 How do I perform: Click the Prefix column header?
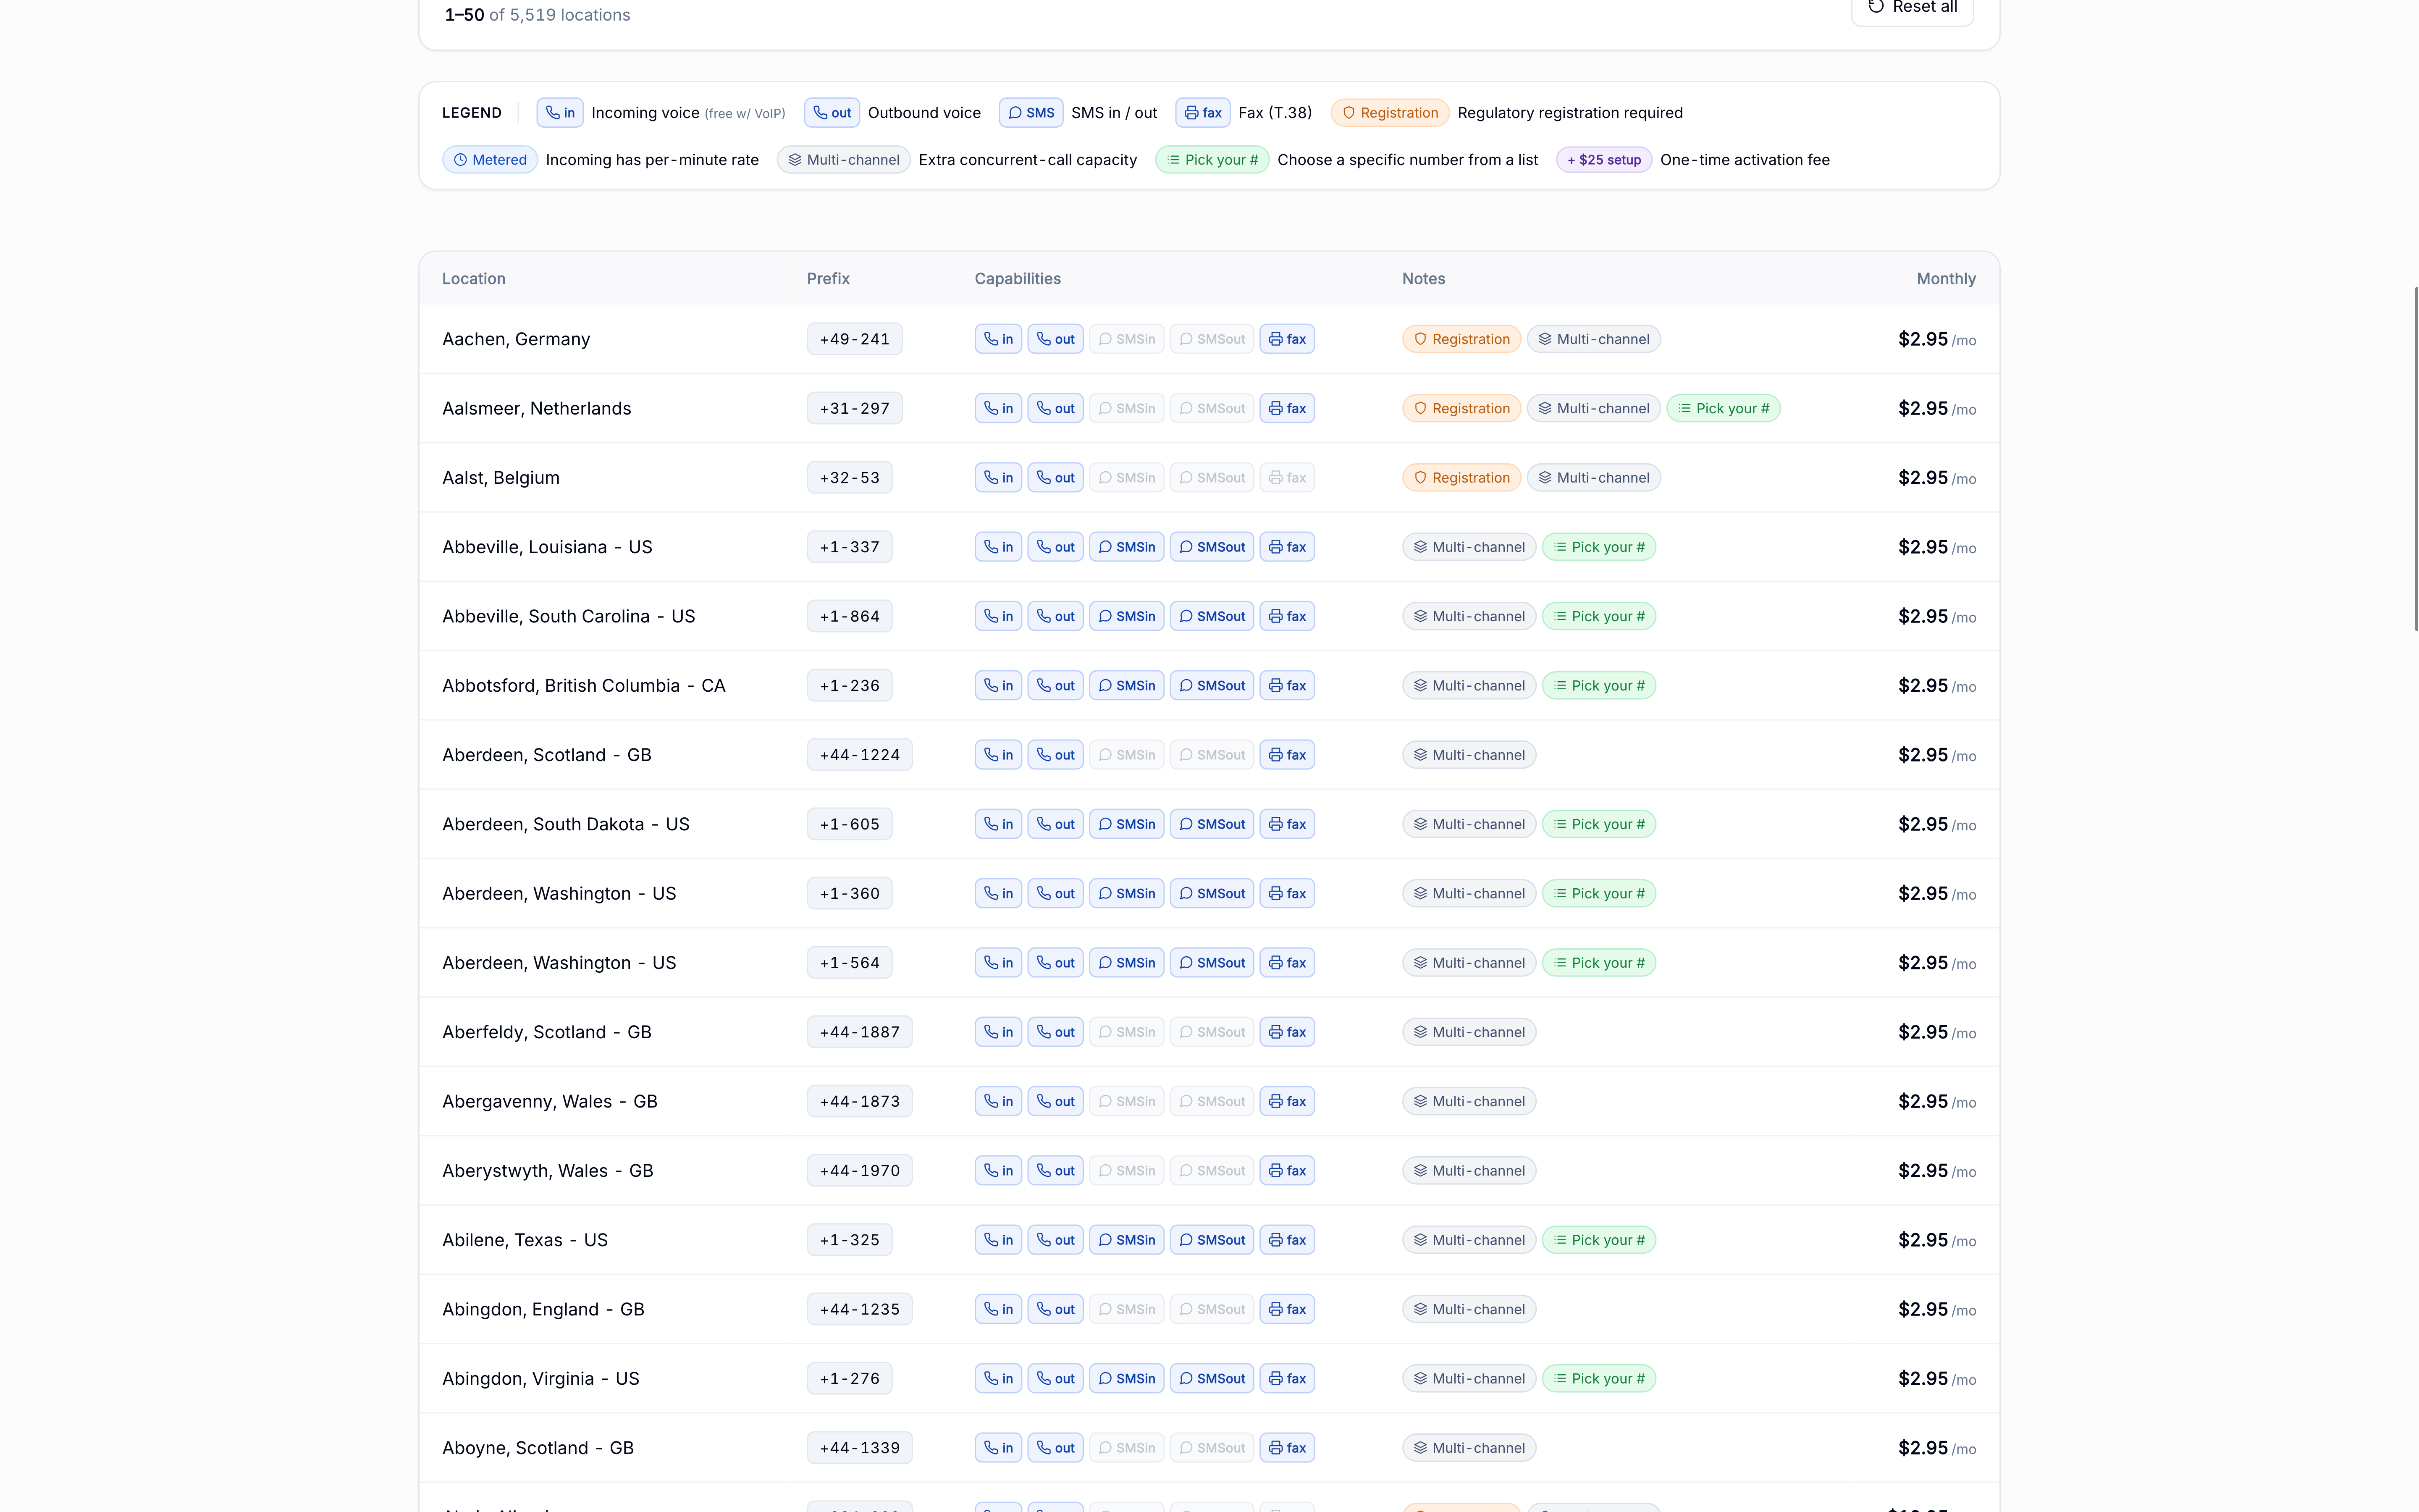(x=828, y=279)
